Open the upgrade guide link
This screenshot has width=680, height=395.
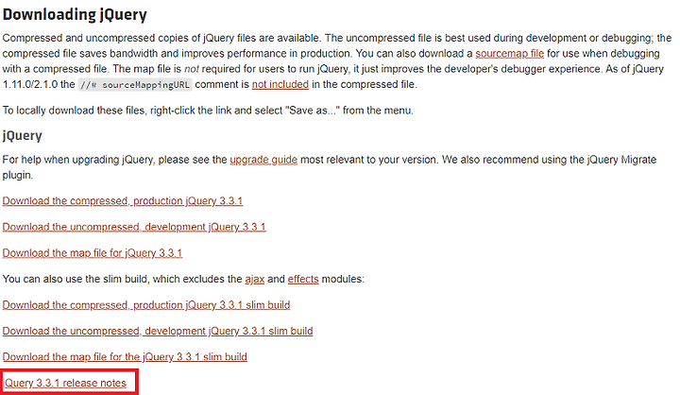(x=263, y=160)
